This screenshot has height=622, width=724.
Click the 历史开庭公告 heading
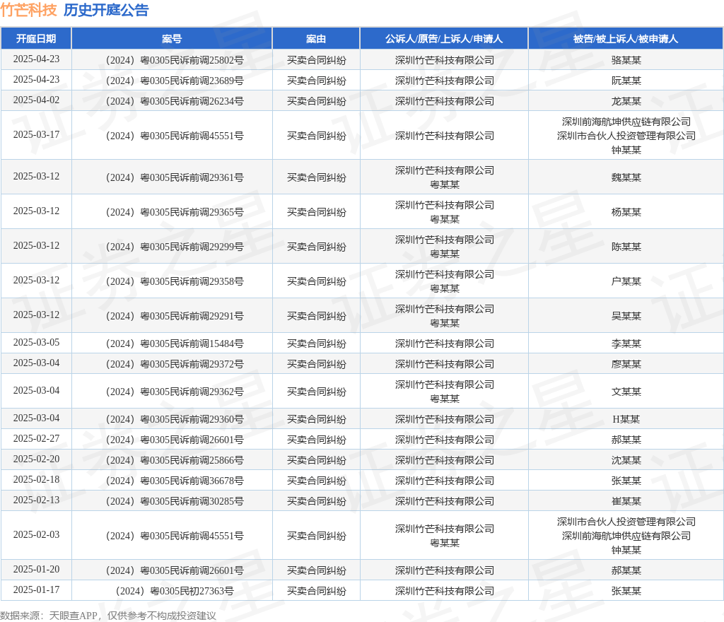(106, 10)
